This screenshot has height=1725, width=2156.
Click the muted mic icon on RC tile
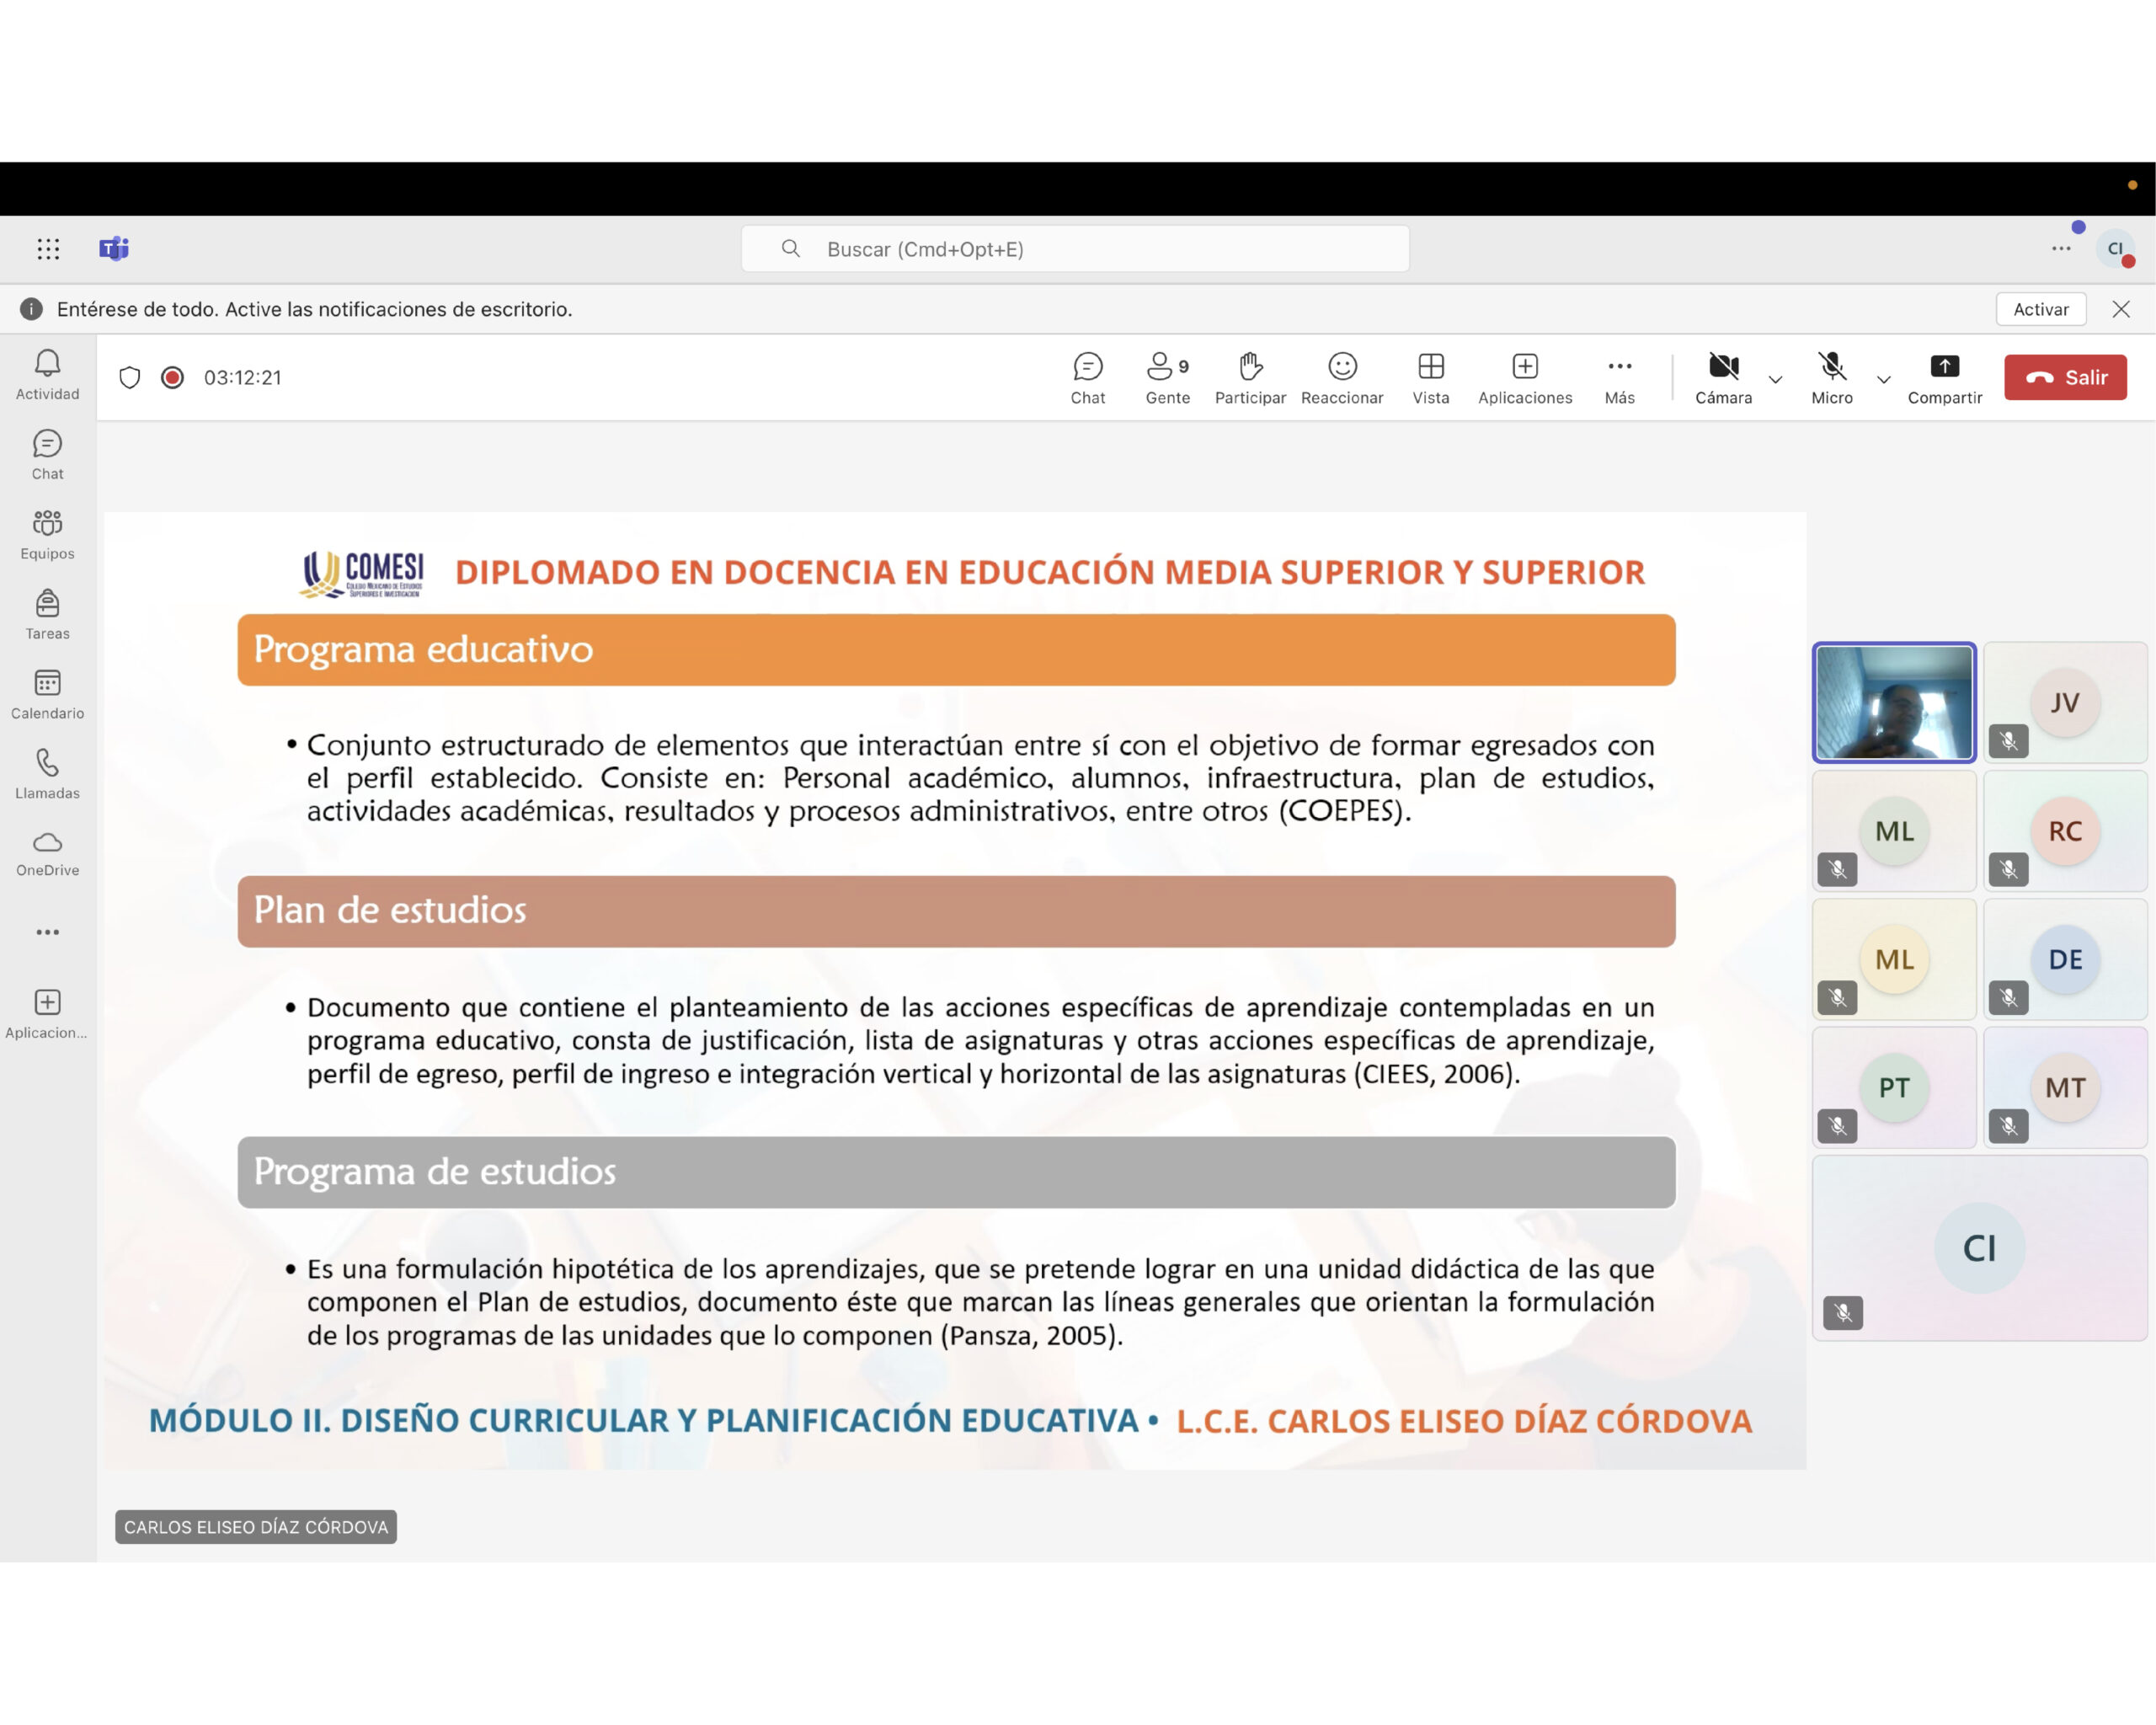pyautogui.click(x=2008, y=869)
